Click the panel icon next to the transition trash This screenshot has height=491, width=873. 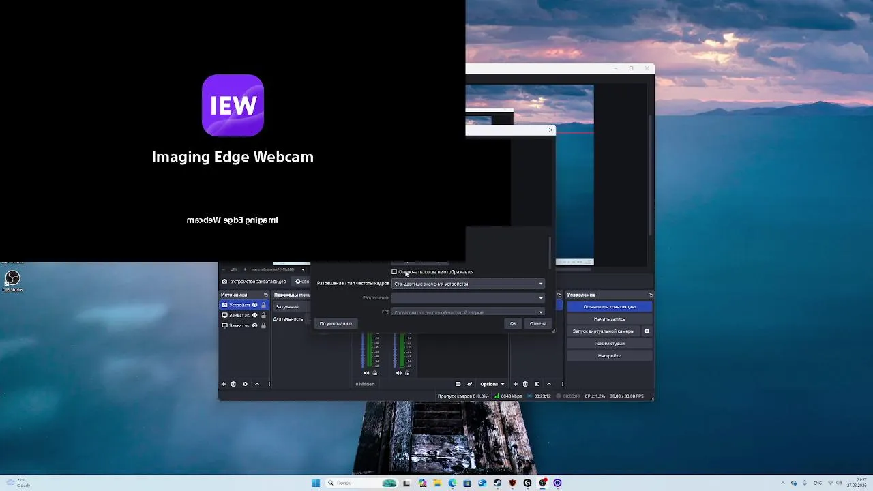[537, 384]
